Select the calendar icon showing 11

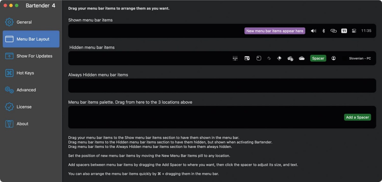pos(344,31)
